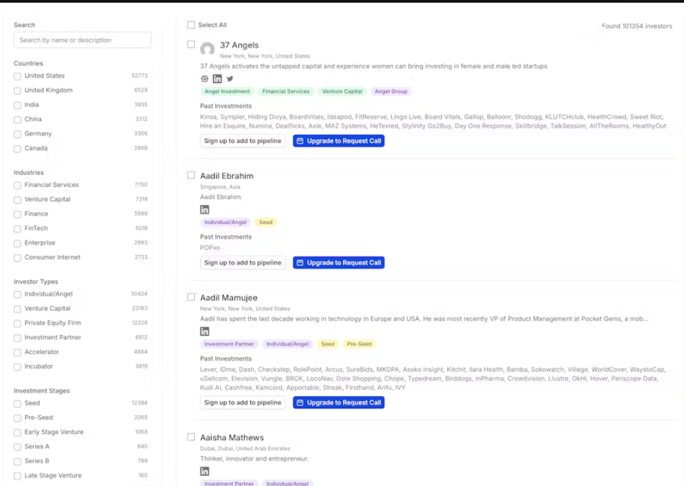Filter by Individual/Angel investor type
This screenshot has width=684, height=486.
tap(18, 295)
